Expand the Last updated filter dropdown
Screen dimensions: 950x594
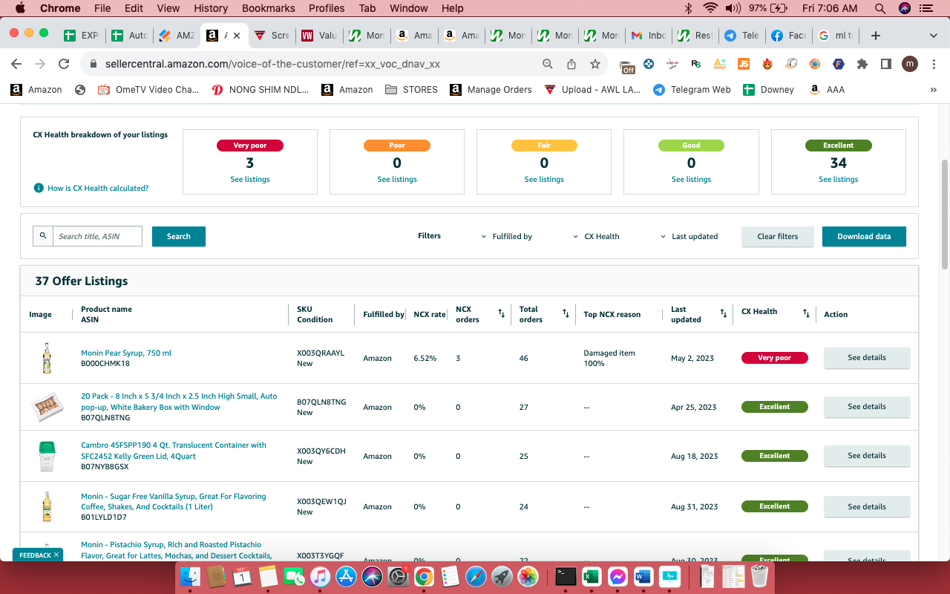[689, 236]
